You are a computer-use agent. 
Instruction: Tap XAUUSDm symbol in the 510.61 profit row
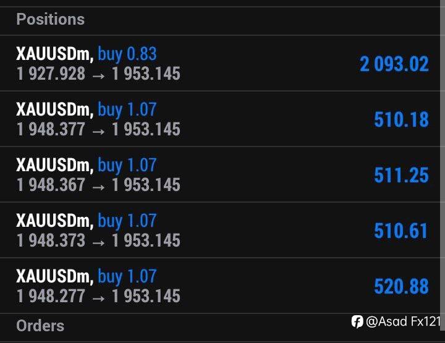coord(54,221)
